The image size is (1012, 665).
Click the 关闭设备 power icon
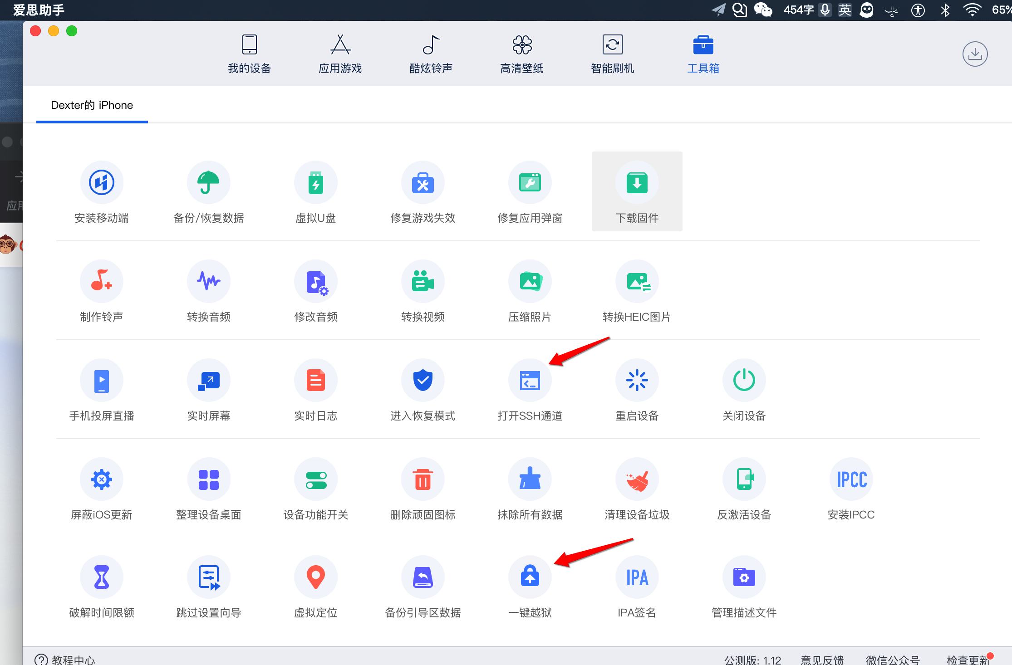pos(744,381)
